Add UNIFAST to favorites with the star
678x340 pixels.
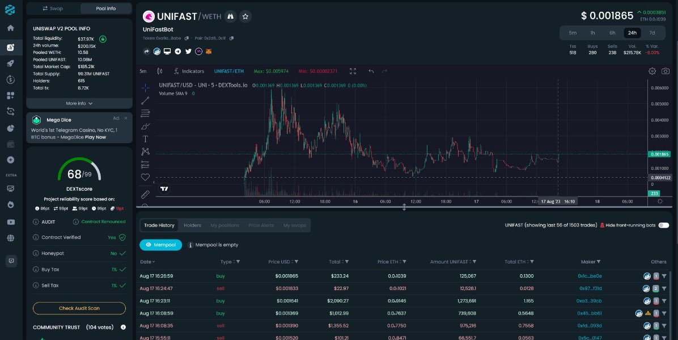tap(245, 16)
